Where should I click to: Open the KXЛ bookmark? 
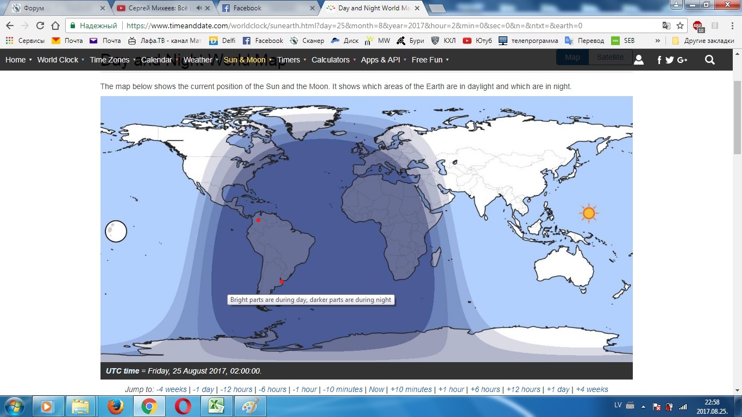443,41
